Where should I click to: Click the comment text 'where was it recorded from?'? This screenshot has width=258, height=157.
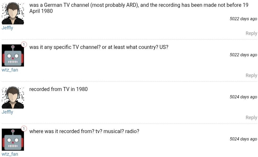click(84, 131)
